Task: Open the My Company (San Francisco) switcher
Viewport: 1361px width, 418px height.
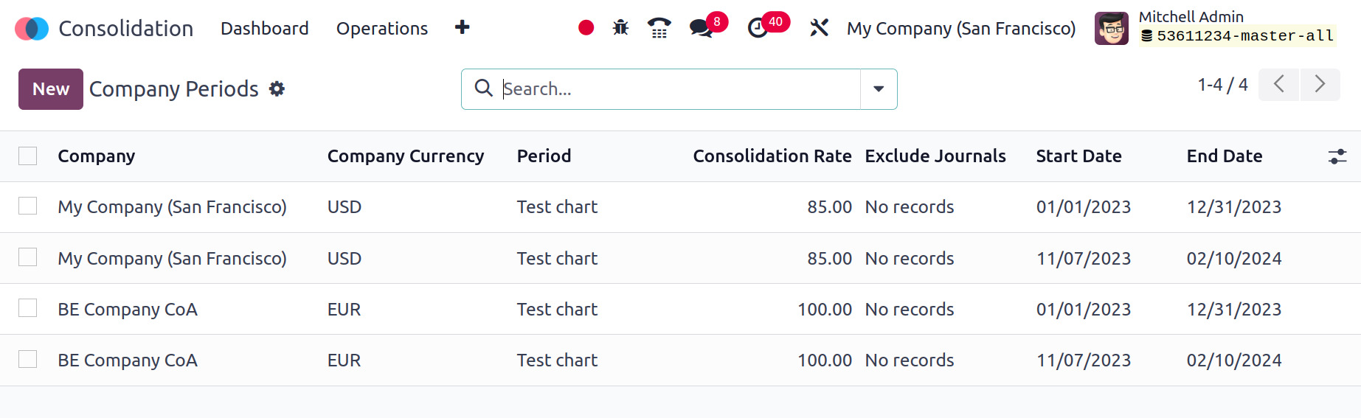Action: 961,29
